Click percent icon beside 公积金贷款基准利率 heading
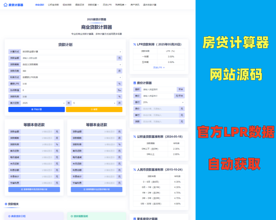 [135, 136]
